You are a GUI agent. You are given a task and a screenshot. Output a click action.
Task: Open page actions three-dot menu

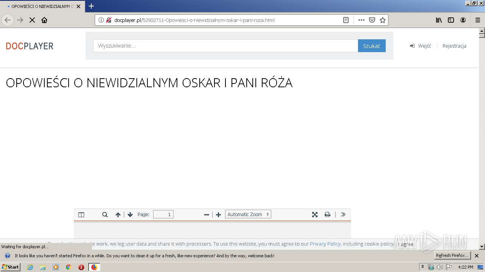(361, 20)
